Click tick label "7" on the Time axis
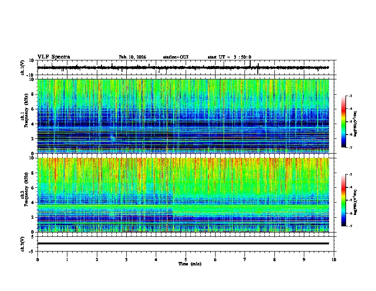The image size is (376, 291). [x=245, y=260]
